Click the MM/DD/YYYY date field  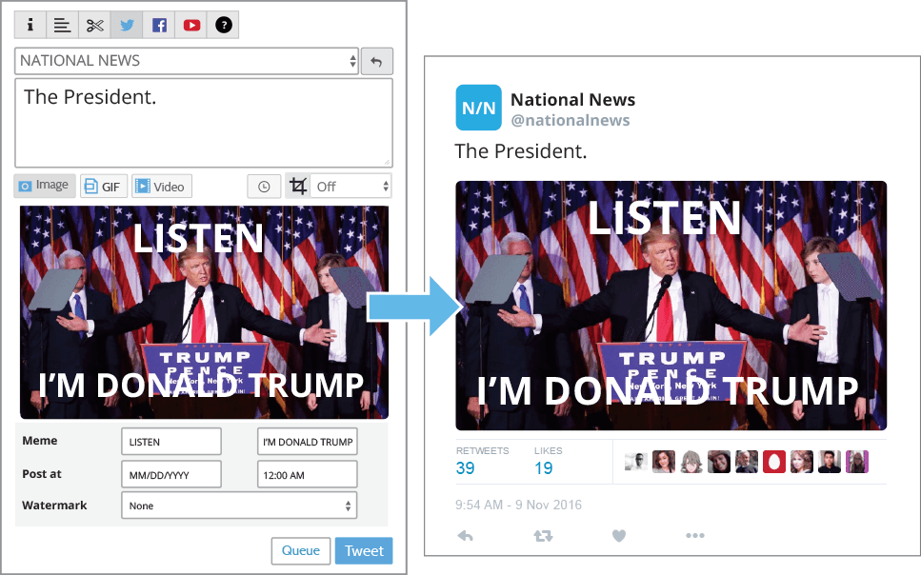pyautogui.click(x=171, y=475)
